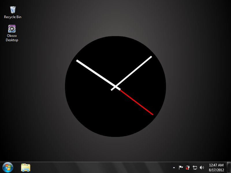Open the volume speaker tray icon
Viewport: 231px width, 173px height.
202,168
